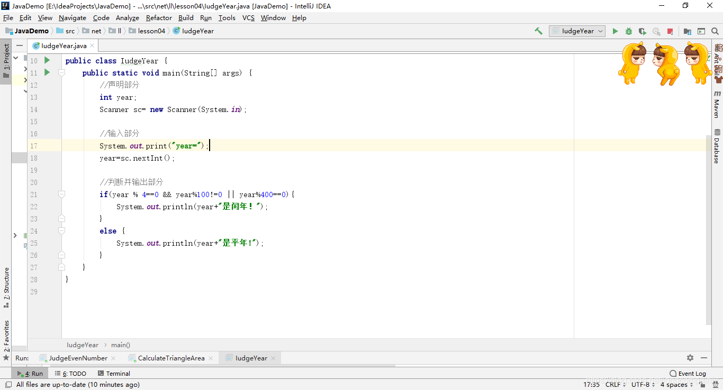The image size is (723, 390).
Task: Show the Structure tool window
Action: click(x=6, y=287)
